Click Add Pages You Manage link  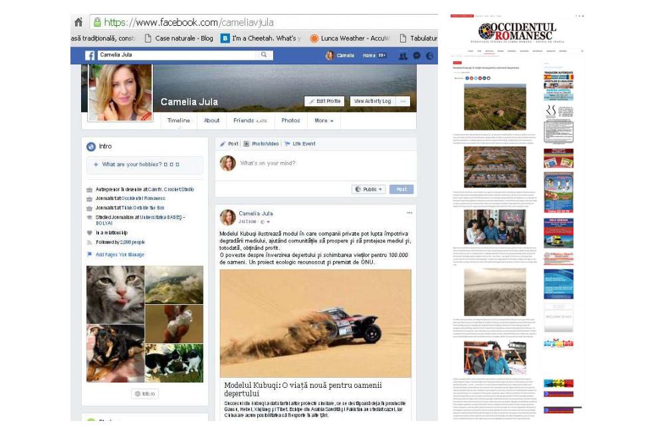(120, 254)
